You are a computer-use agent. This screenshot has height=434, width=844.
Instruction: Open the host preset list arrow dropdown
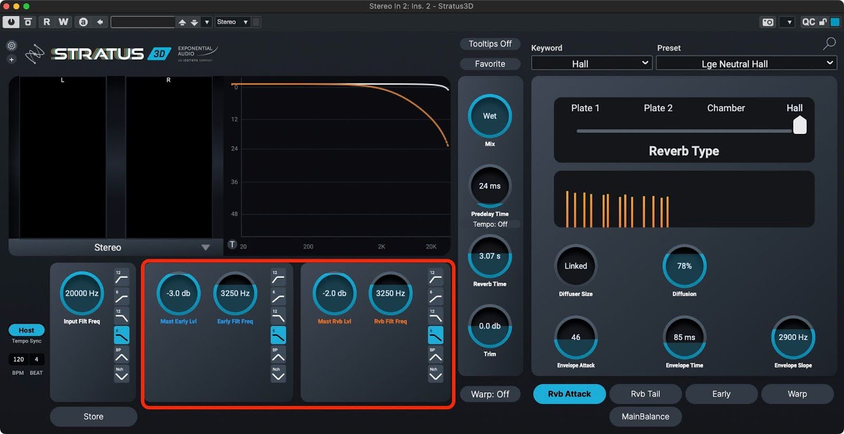[x=207, y=22]
